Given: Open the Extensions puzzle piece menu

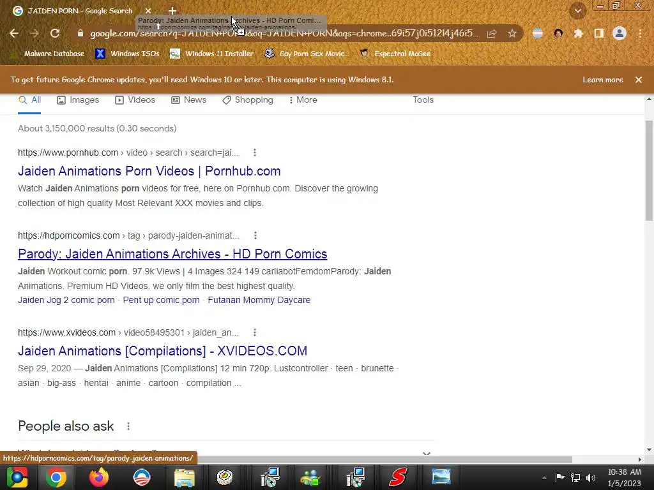Looking at the screenshot, I should (x=578, y=33).
